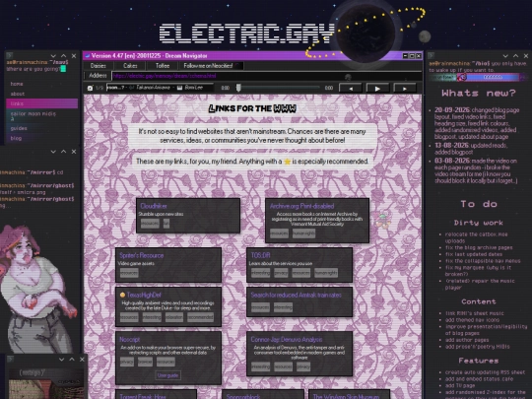Click the browser tag on the Noscript card
Viewport: 532px width, 399px height.
tap(145, 362)
